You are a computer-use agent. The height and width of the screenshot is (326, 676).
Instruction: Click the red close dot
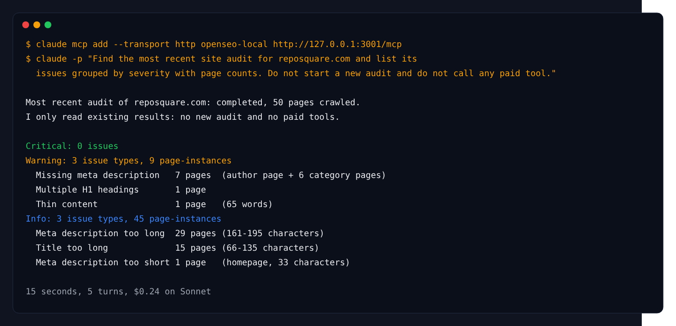click(x=26, y=25)
